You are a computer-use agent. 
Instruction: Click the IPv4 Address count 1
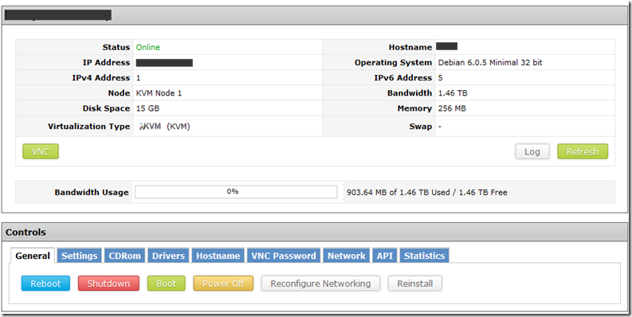coord(138,78)
